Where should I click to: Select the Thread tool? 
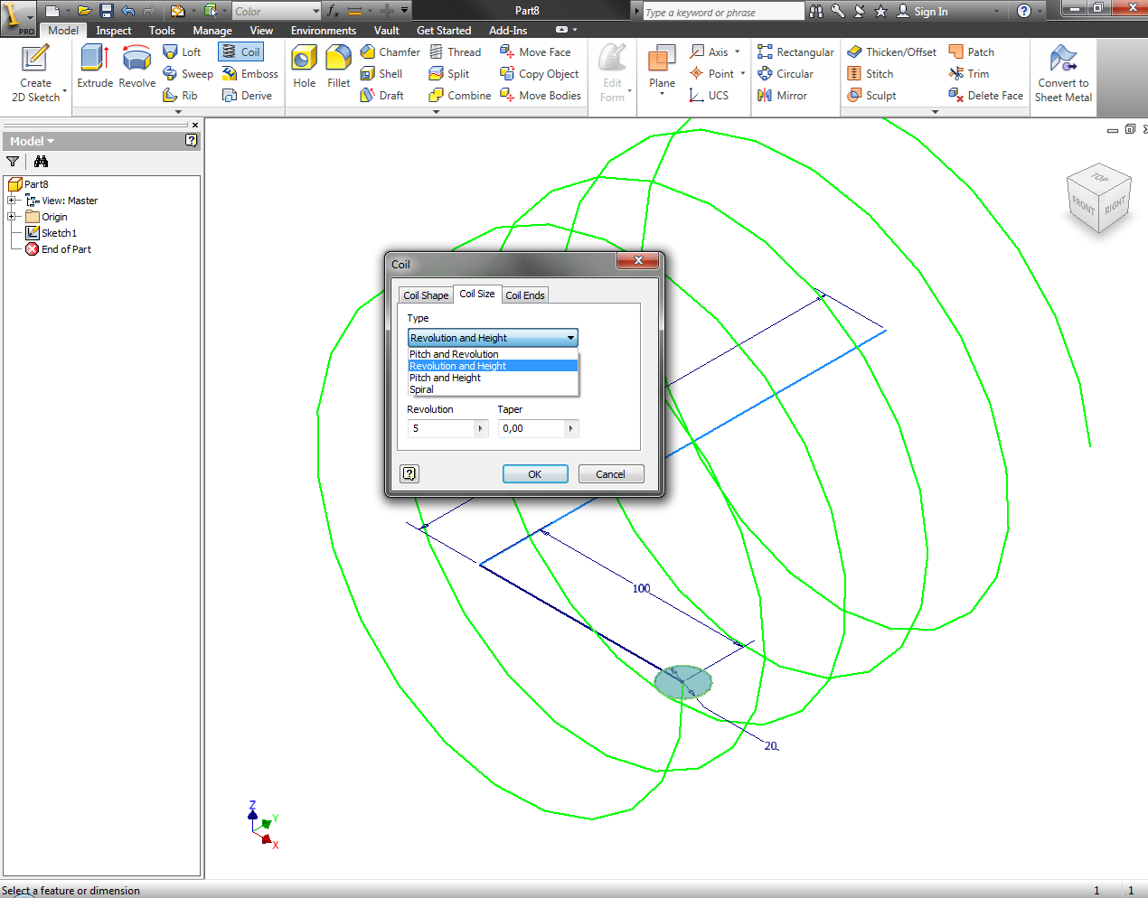click(x=455, y=52)
